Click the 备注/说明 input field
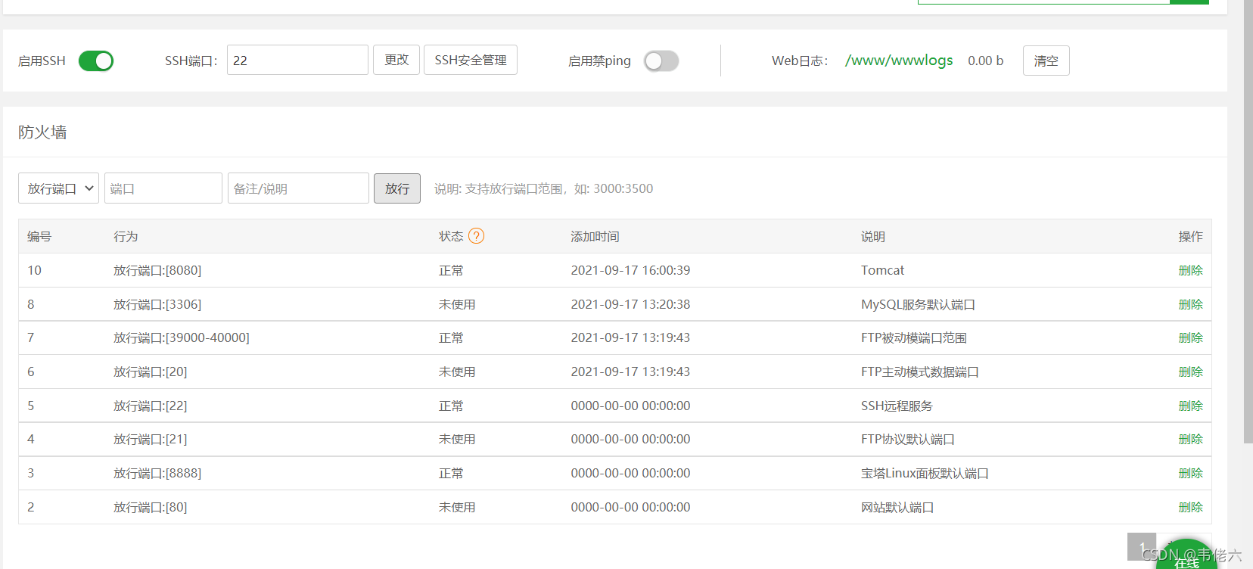The height and width of the screenshot is (569, 1253). tap(298, 188)
